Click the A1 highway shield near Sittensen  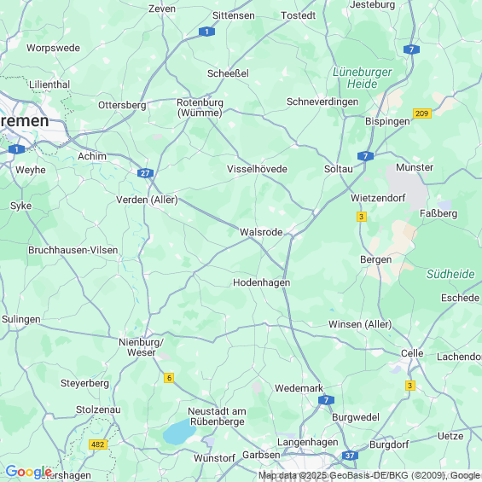point(206,32)
